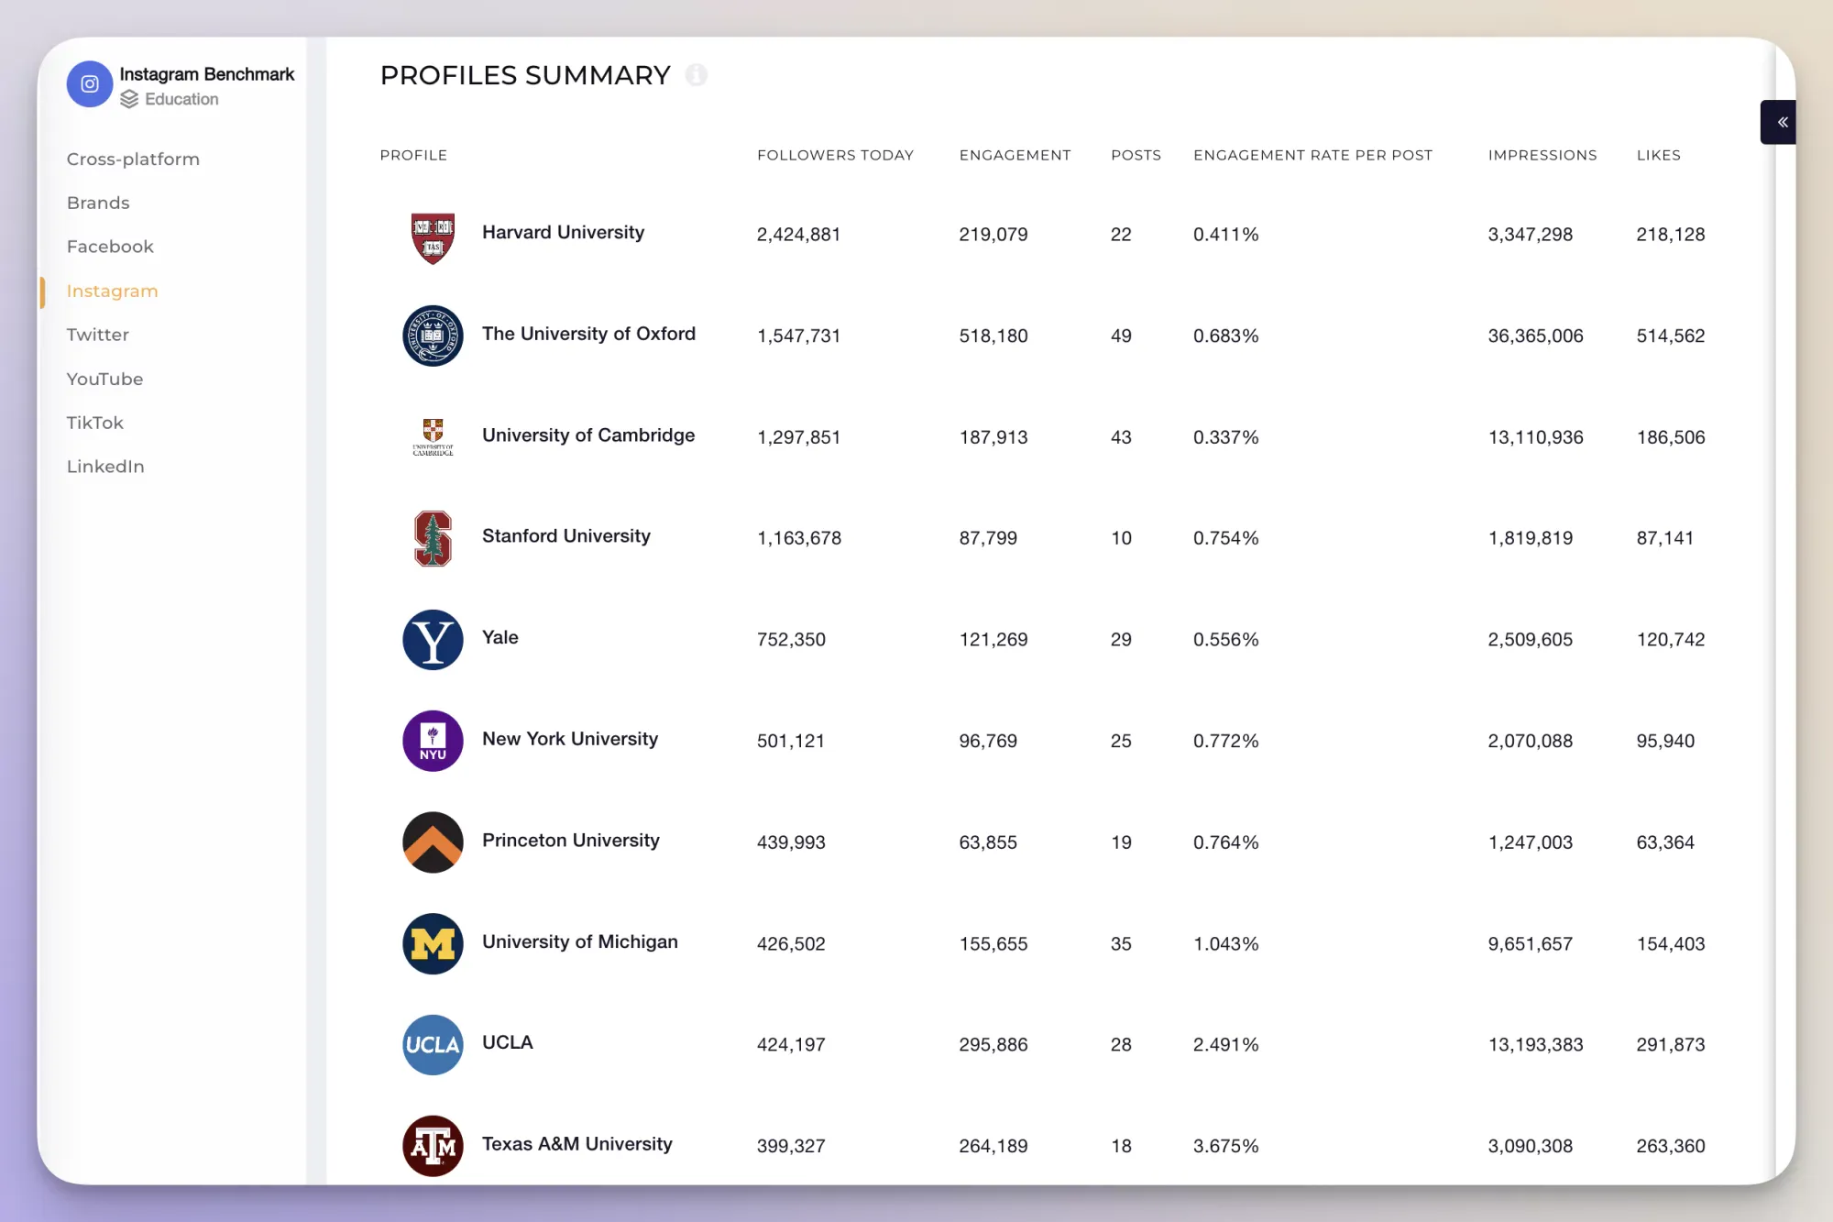Click the Yale Y logo
The width and height of the screenshot is (1833, 1222).
point(433,640)
